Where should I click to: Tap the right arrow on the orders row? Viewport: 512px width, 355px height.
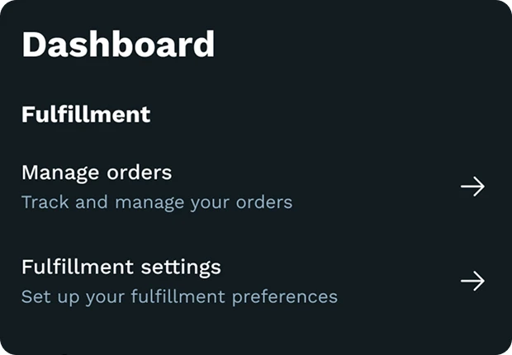472,187
